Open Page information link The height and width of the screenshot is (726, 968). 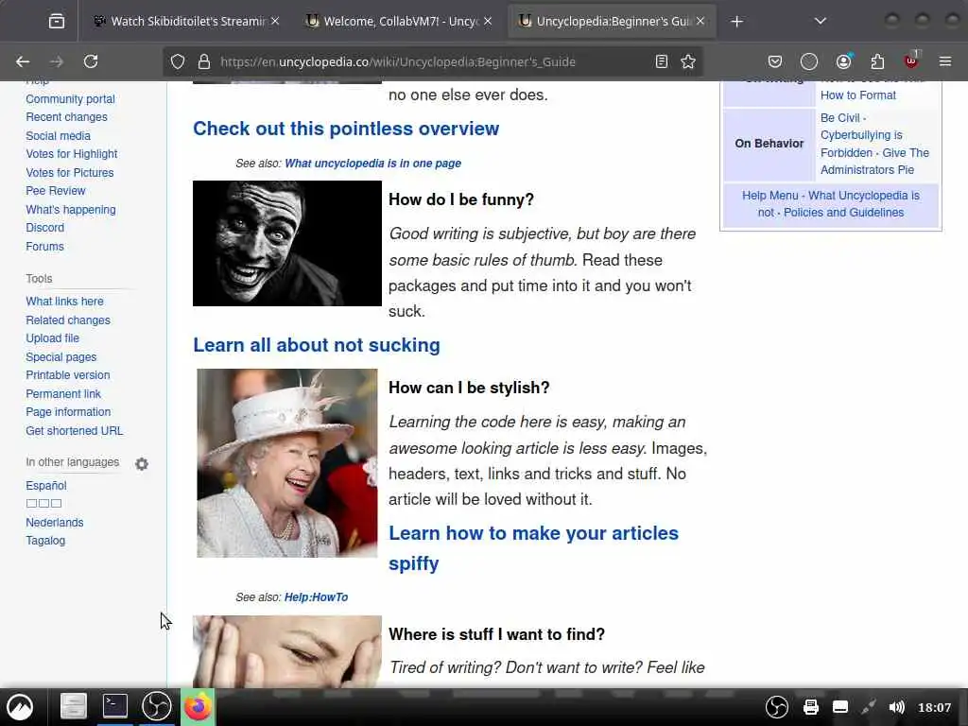(68, 412)
